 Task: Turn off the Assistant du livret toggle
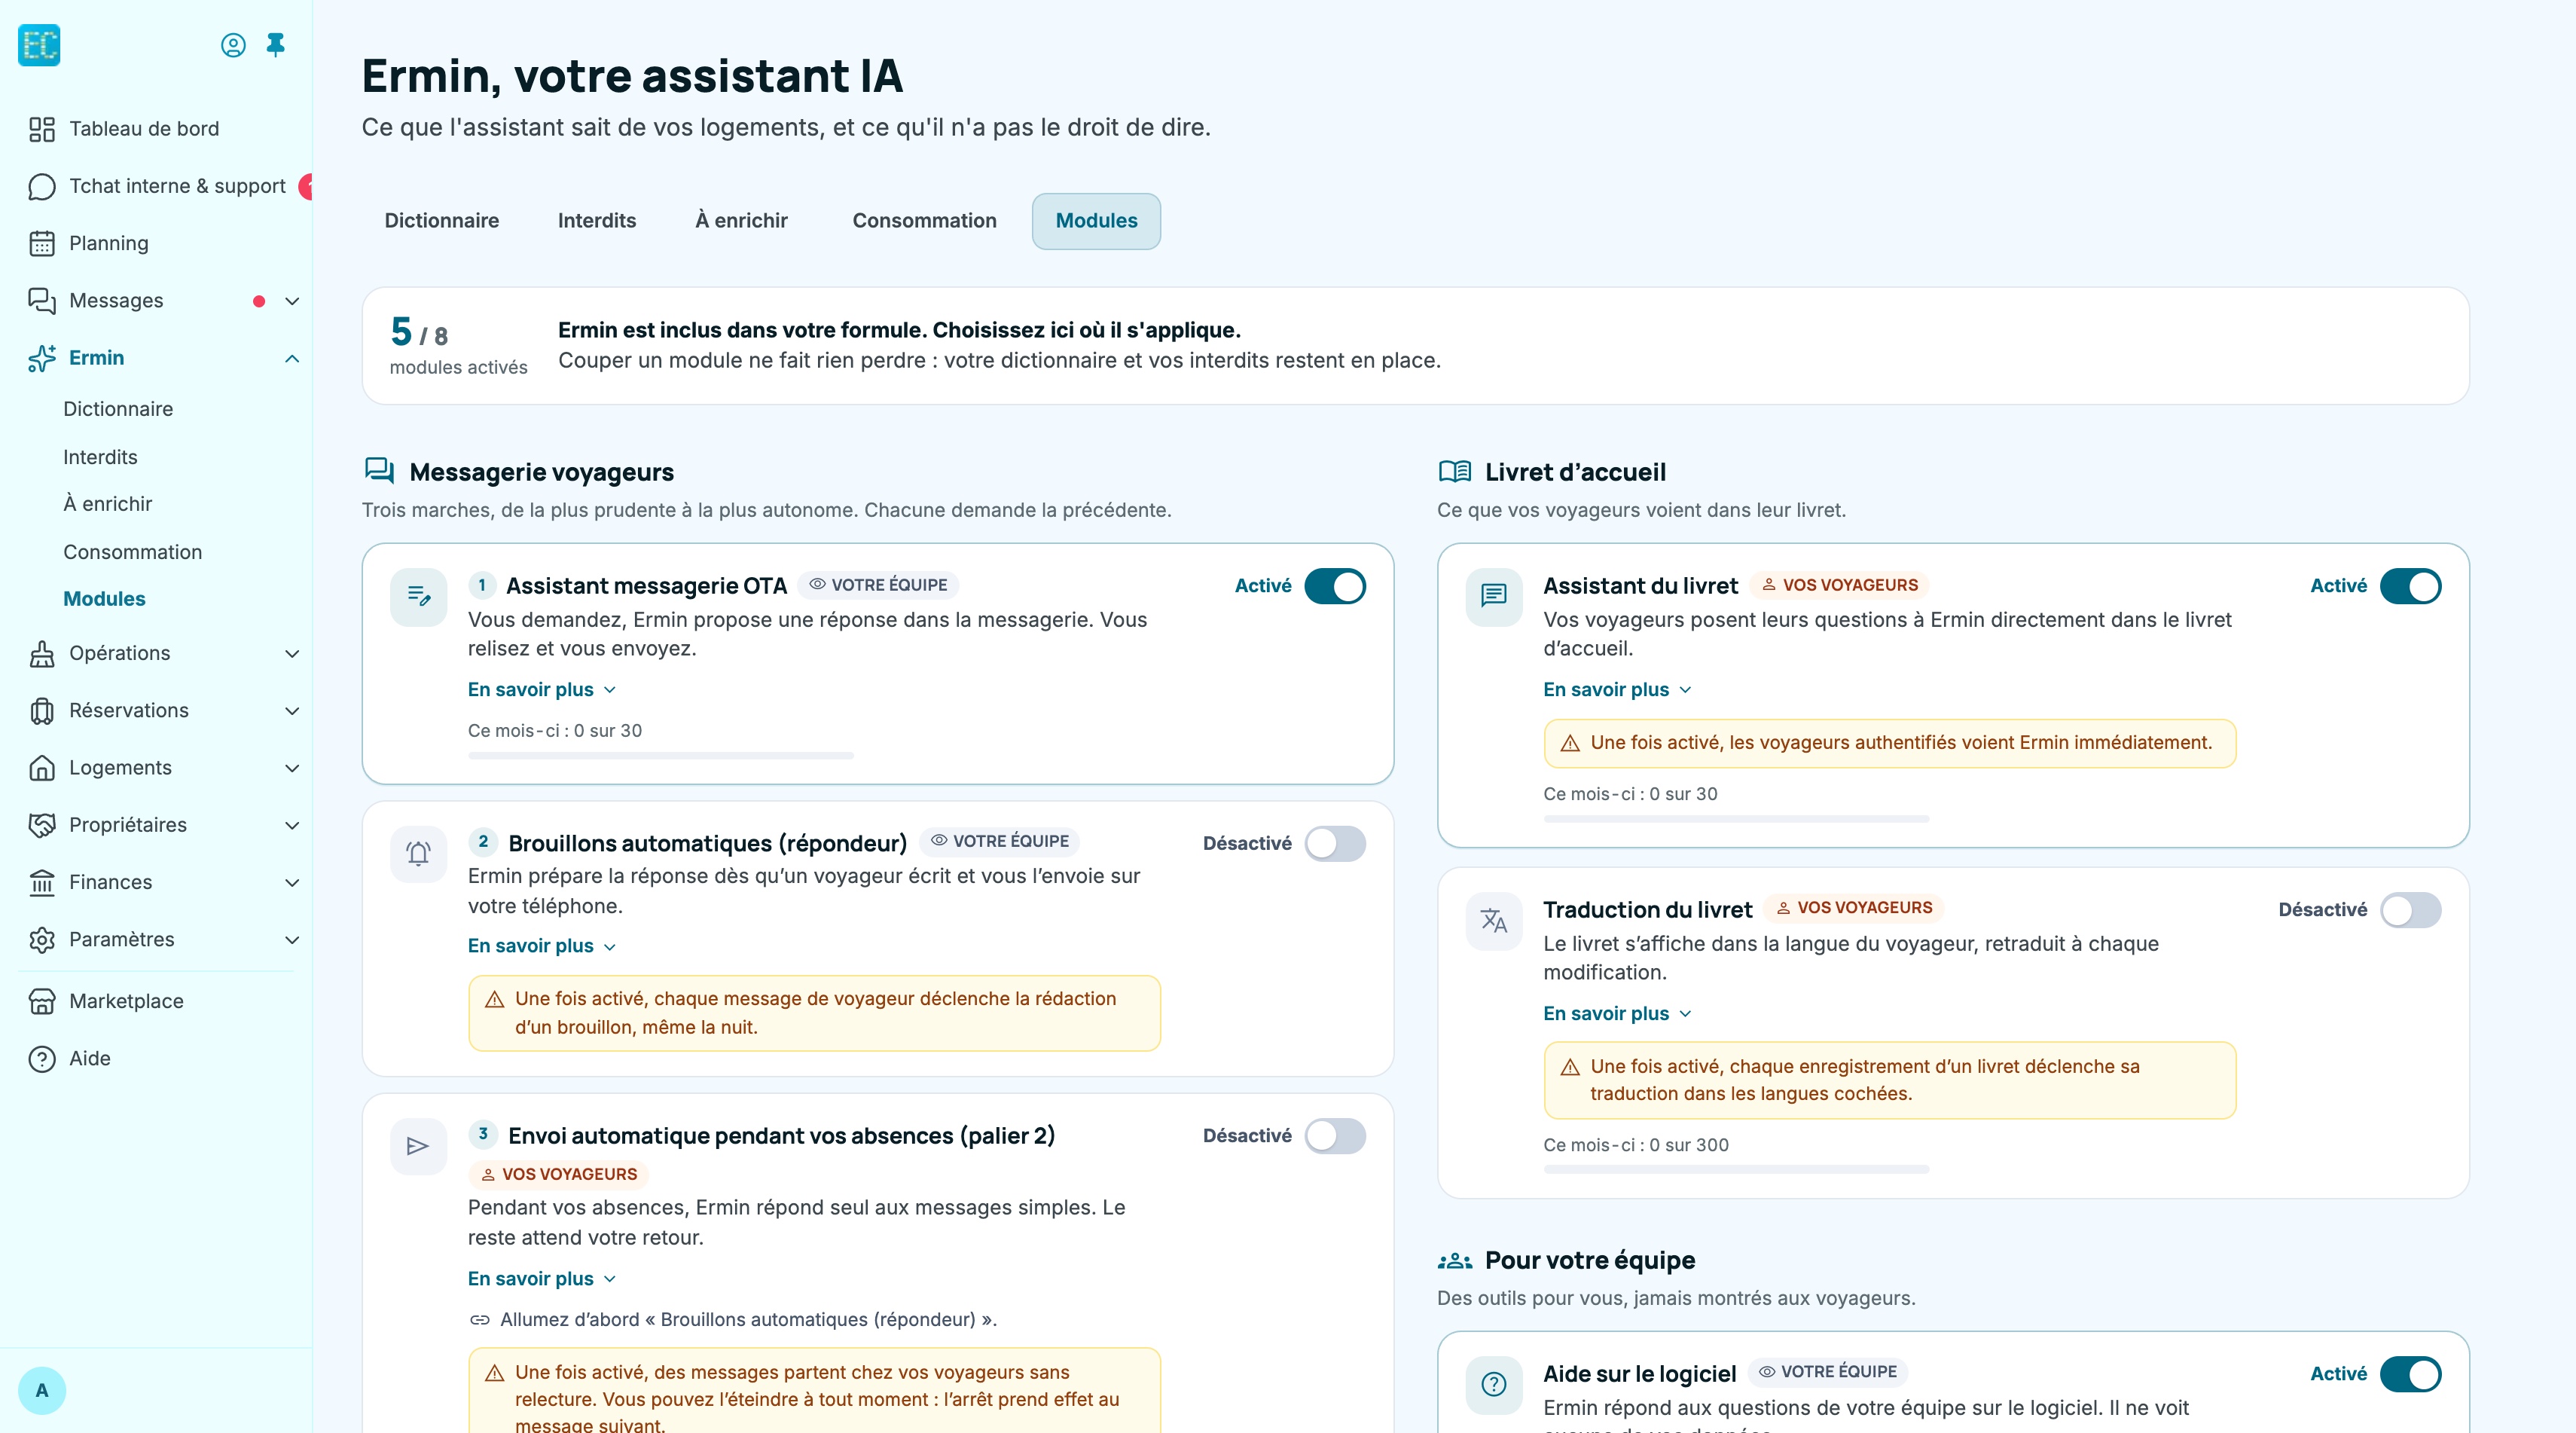click(x=2410, y=586)
